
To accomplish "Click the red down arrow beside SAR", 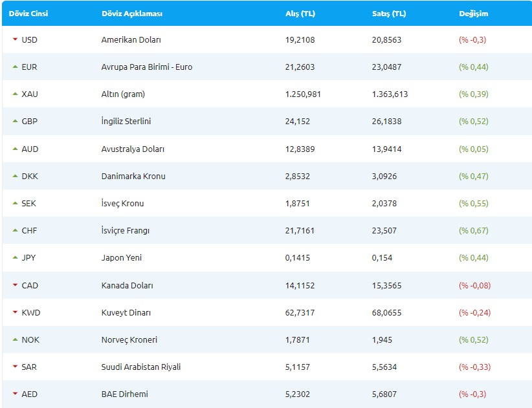I will click(15, 367).
